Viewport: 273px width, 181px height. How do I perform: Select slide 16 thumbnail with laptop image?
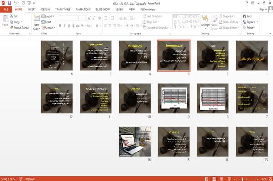(x=135, y=142)
